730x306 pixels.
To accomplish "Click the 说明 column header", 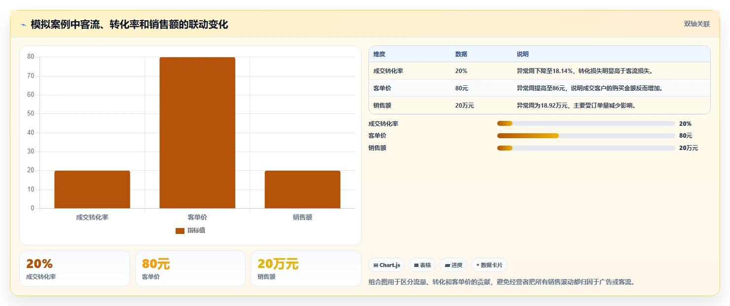I will click(x=523, y=54).
